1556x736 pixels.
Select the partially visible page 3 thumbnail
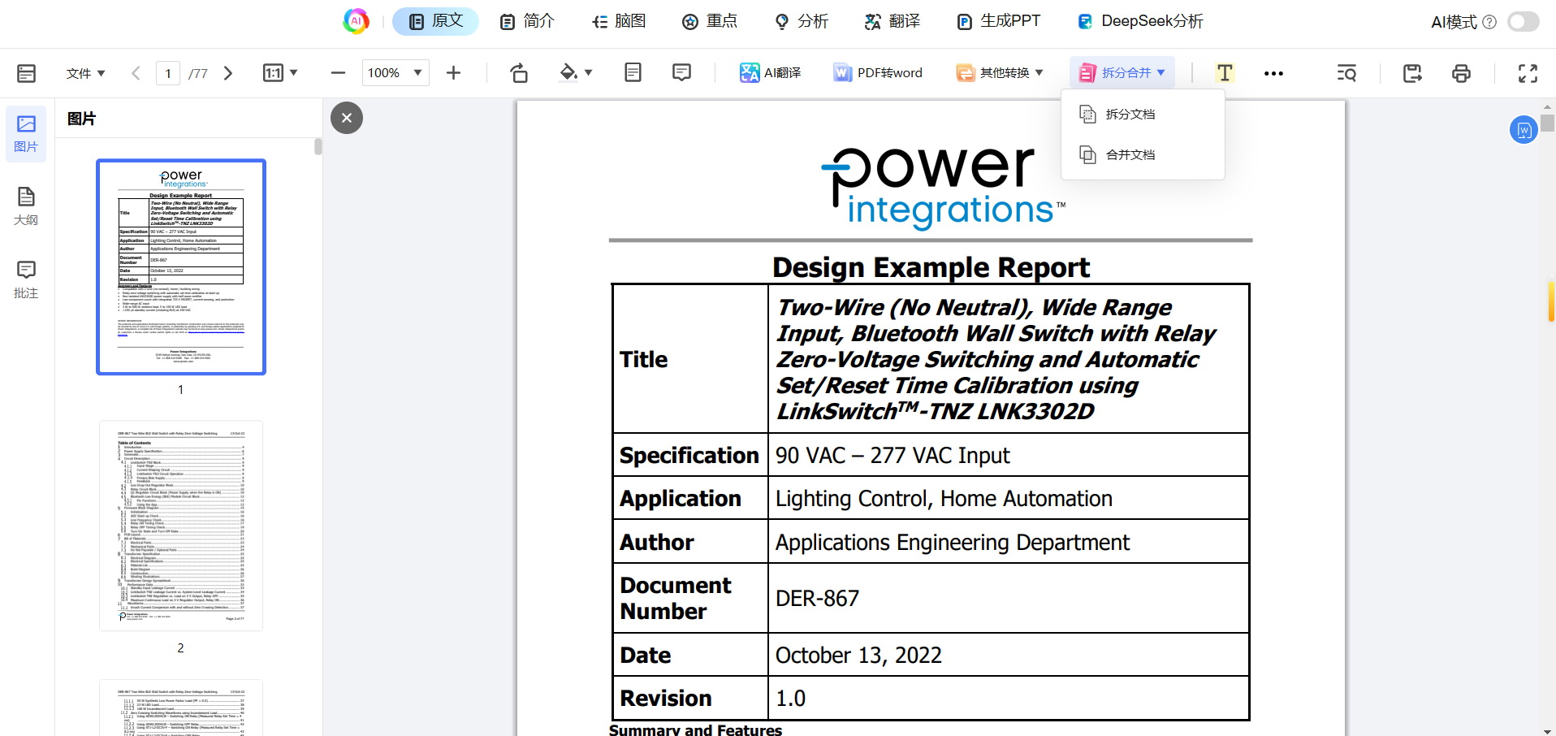(181, 708)
